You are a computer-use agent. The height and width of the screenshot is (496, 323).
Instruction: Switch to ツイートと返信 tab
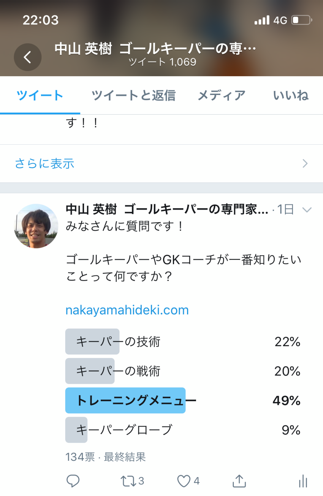click(133, 95)
